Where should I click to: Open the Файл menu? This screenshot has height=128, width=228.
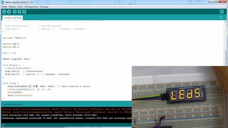pyautogui.click(x=5, y=7)
